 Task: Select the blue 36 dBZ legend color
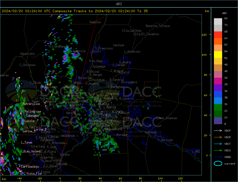(x=218, y=94)
